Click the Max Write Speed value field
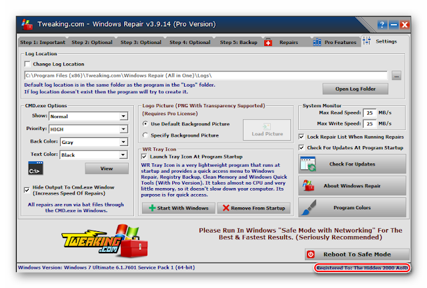The width and height of the screenshot is (427, 288). point(370,123)
